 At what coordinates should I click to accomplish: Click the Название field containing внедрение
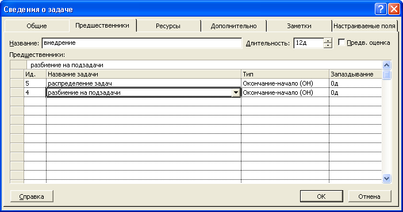(142, 43)
